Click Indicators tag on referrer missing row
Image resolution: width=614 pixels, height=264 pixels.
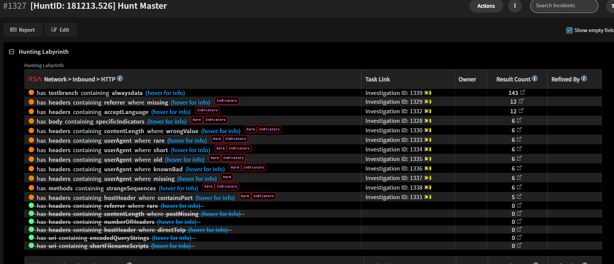[227, 101]
